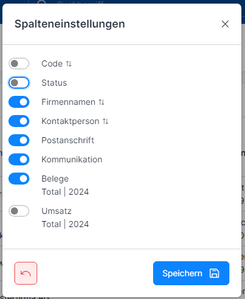Screen dimensions: 245x299
Task: Click the Status label text
Action: tap(54, 83)
